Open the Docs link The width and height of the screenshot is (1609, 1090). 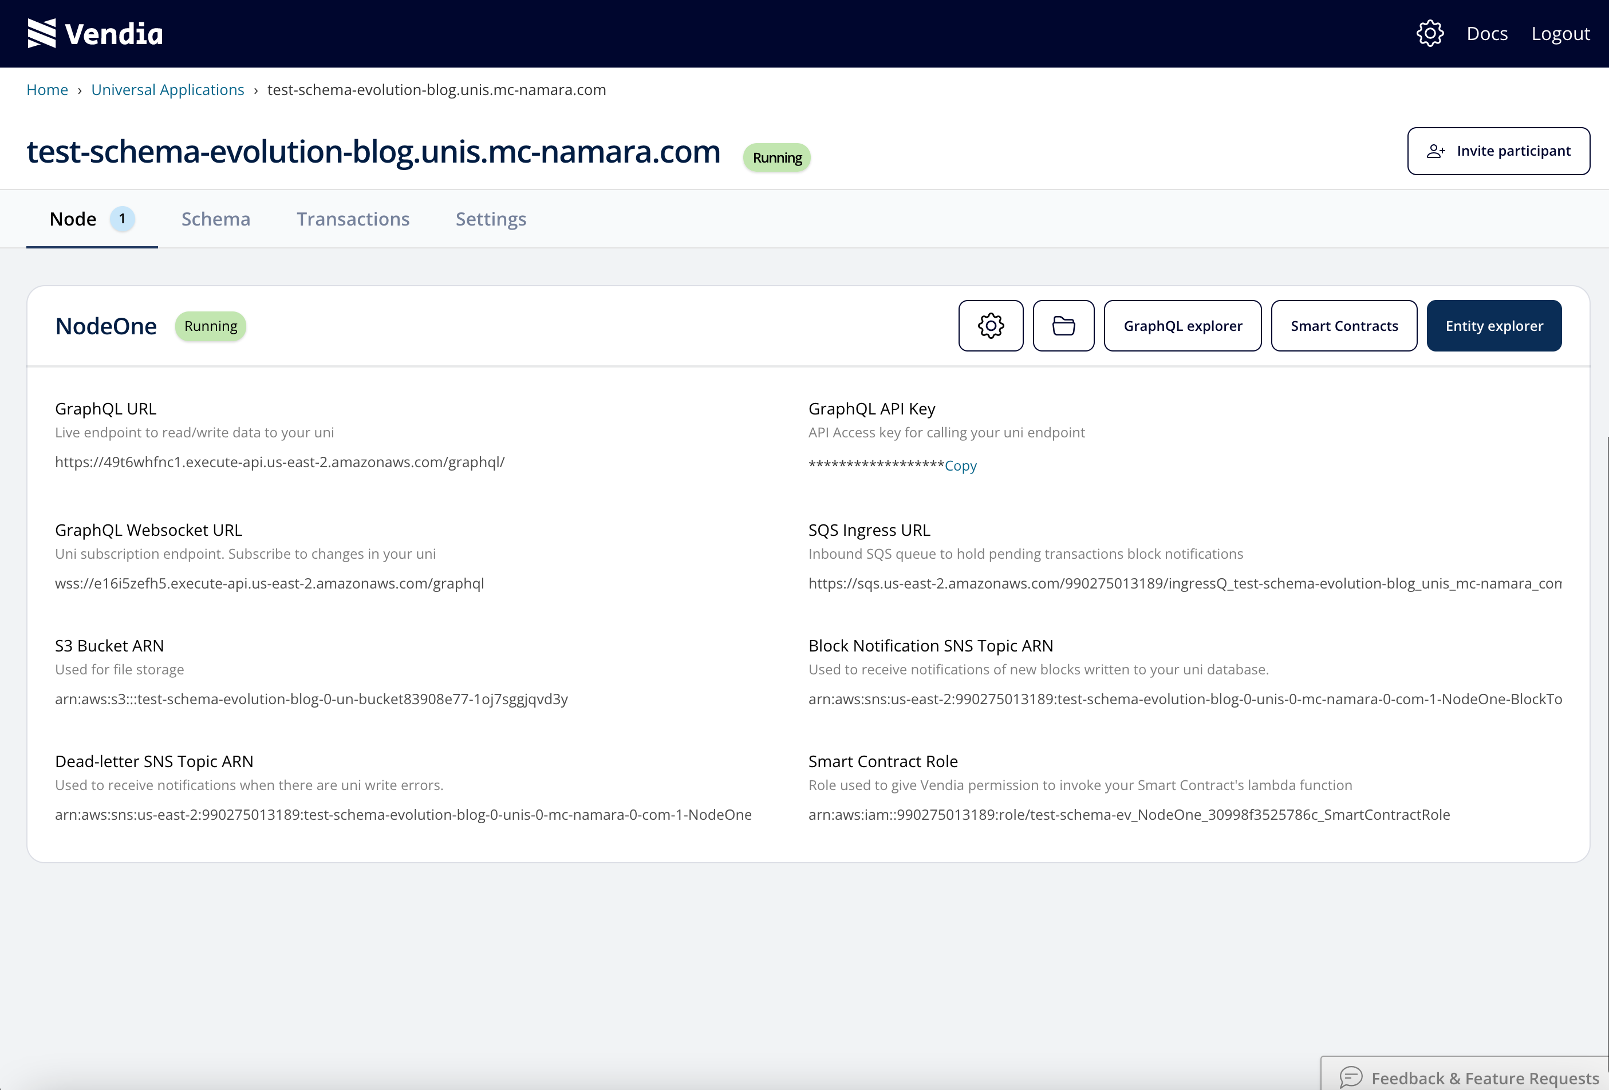1486,33
